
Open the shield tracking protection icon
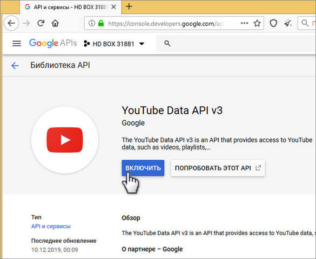(273, 23)
